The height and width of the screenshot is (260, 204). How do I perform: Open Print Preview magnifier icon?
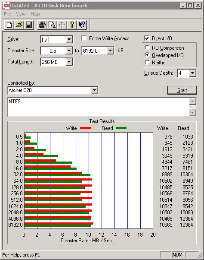click(52, 25)
